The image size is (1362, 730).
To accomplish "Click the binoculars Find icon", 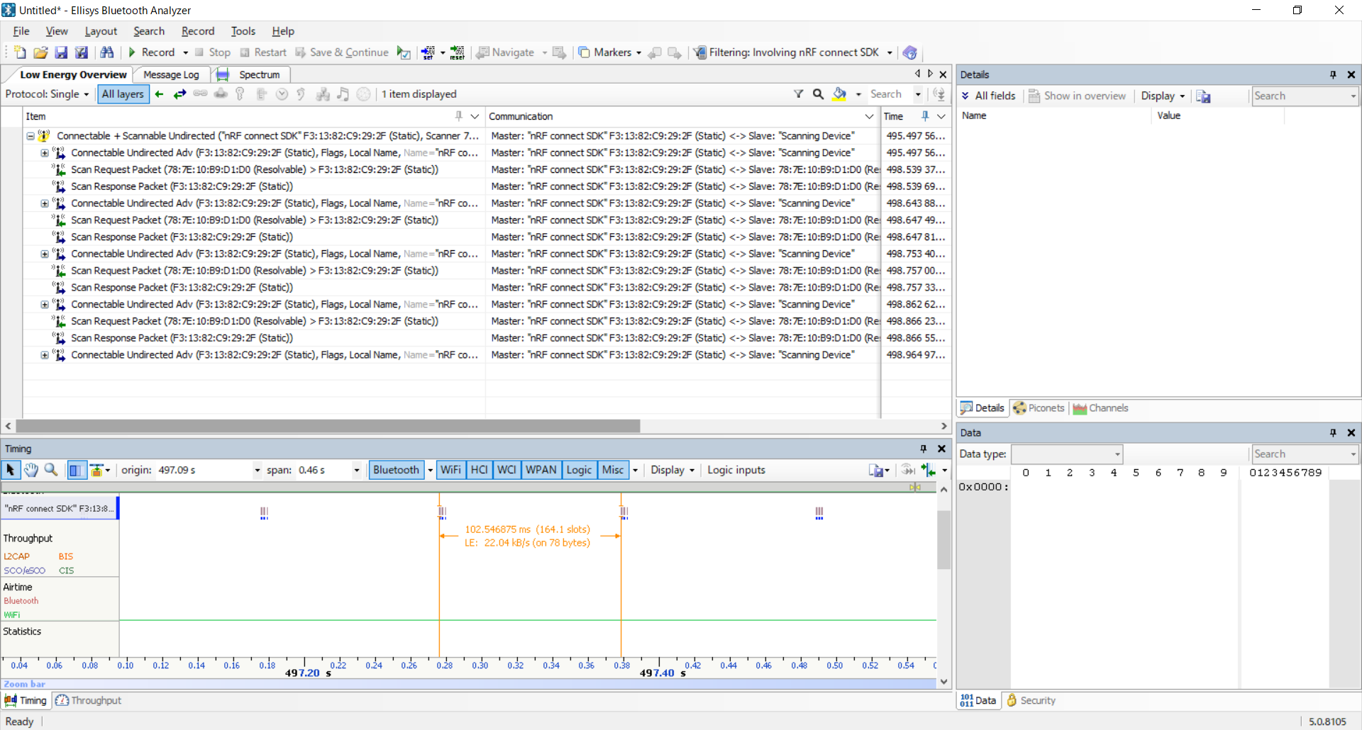I will click(107, 52).
